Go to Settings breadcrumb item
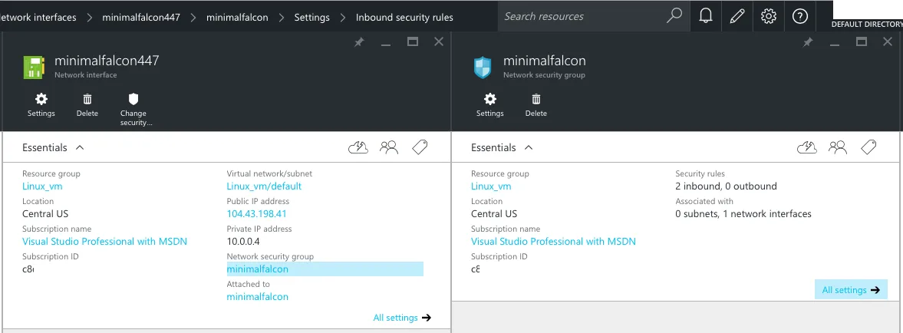The height and width of the screenshot is (333, 903). [x=312, y=17]
